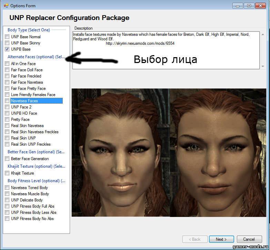Click the Next button
270x250 pixels.
point(221,239)
